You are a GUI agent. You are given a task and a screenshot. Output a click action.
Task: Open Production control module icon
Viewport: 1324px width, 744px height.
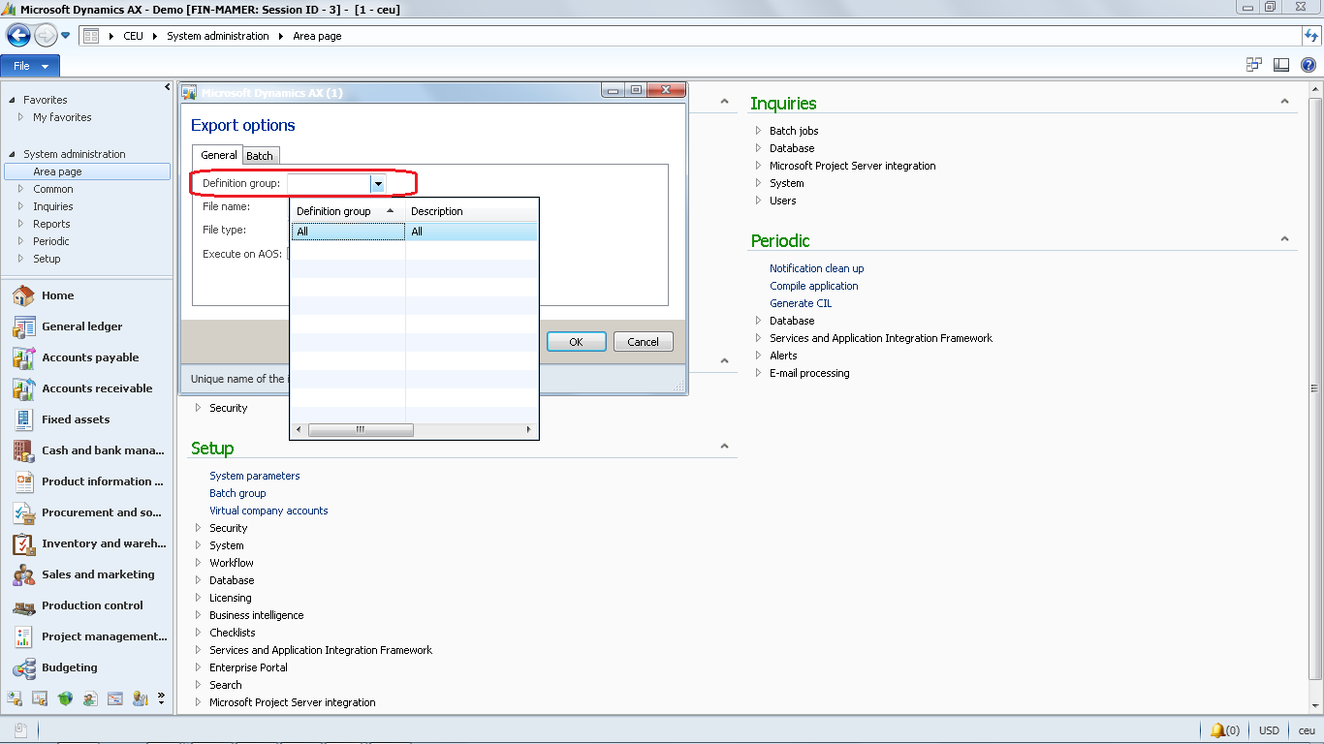(23, 605)
